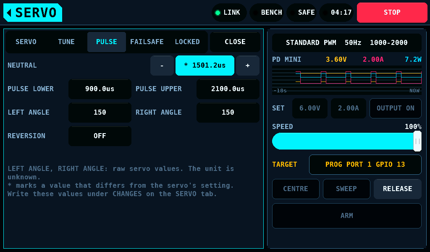Click the RELEASE button

coord(398,189)
